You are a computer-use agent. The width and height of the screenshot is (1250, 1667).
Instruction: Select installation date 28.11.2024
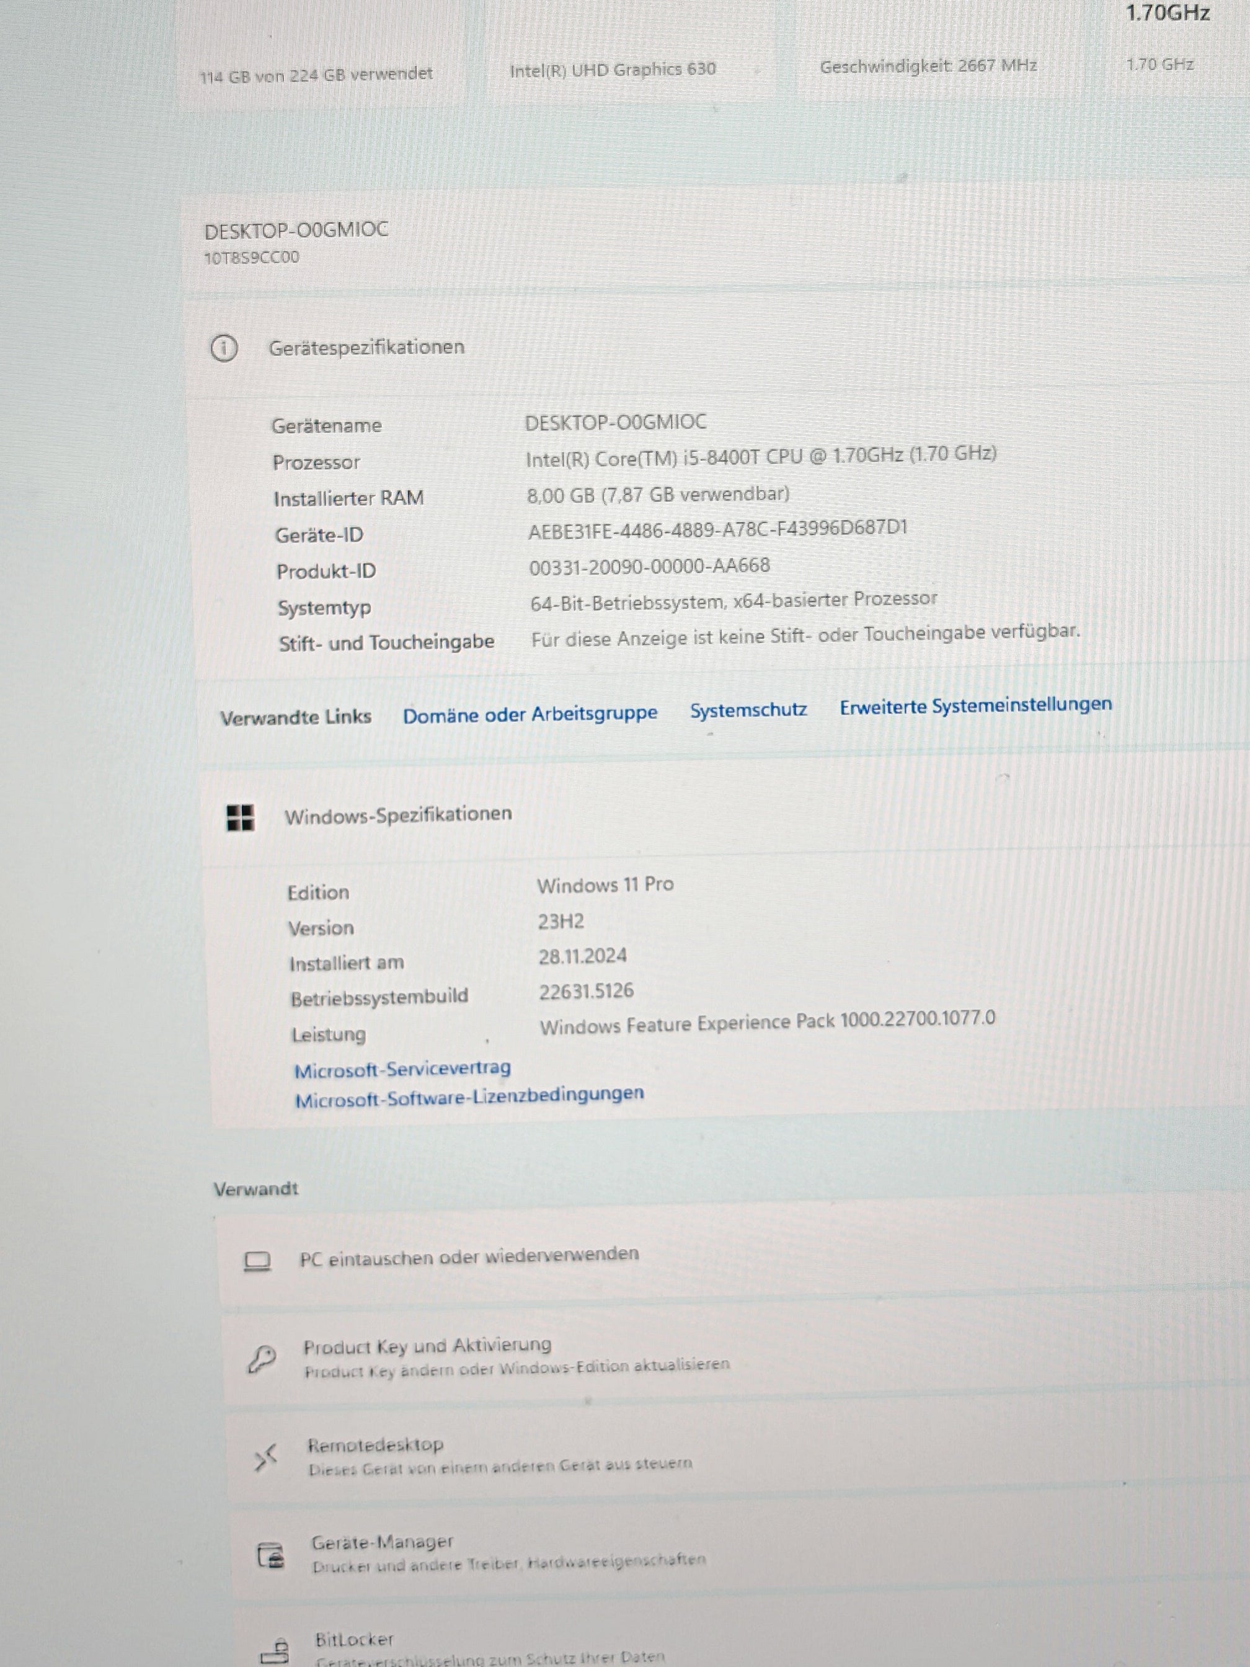click(582, 956)
